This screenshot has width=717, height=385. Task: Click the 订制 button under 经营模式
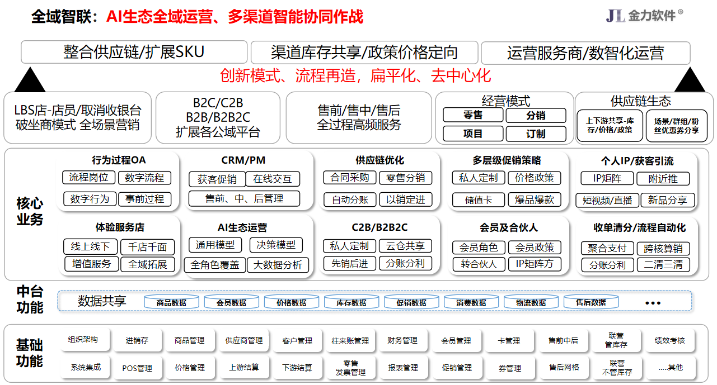pos(536,134)
